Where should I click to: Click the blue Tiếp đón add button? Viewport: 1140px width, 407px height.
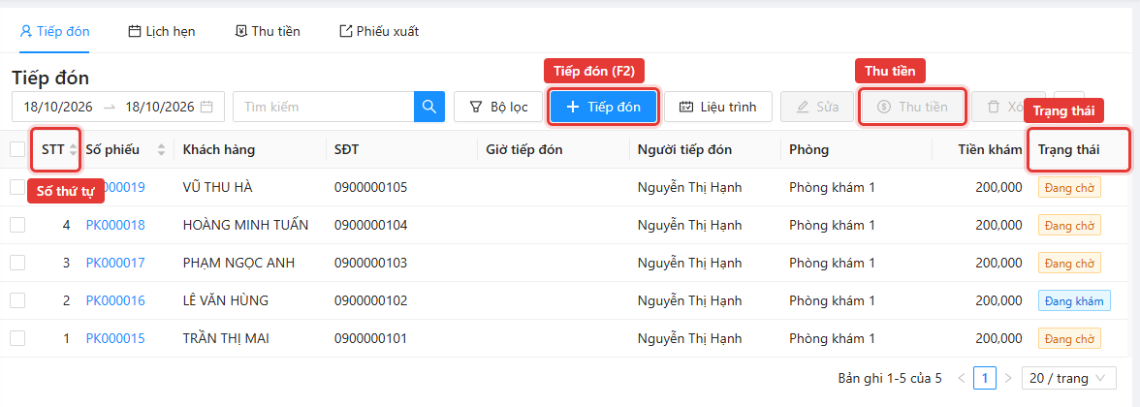pos(603,107)
